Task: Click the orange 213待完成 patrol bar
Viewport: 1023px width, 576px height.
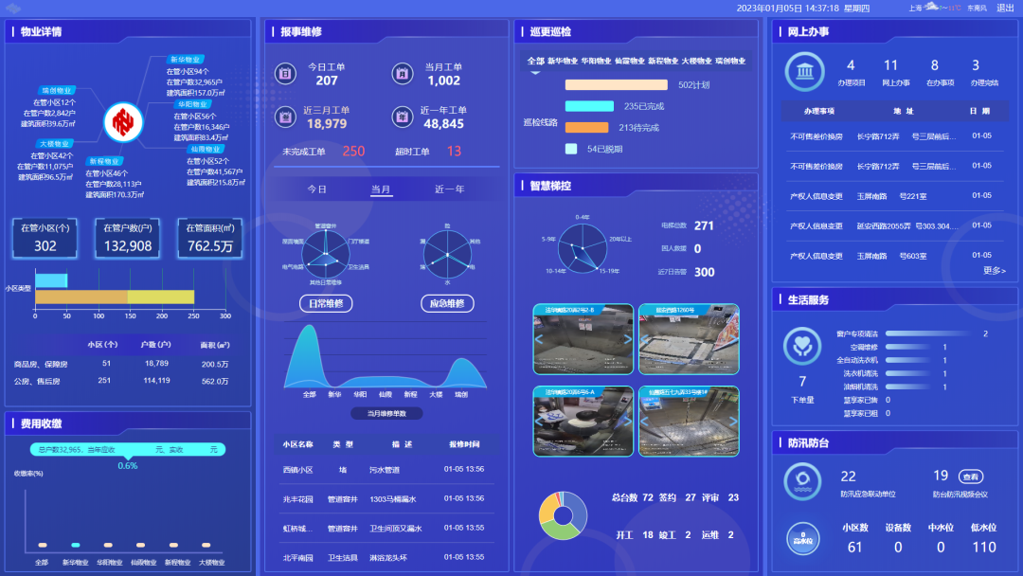Action: [586, 127]
